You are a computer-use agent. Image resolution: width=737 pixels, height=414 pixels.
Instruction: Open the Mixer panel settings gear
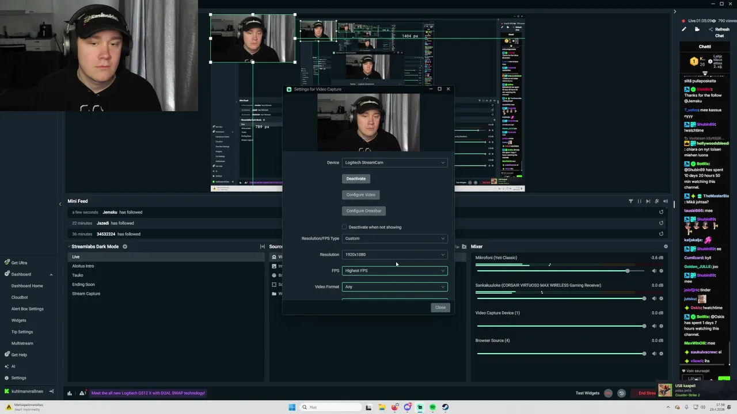tap(666, 247)
